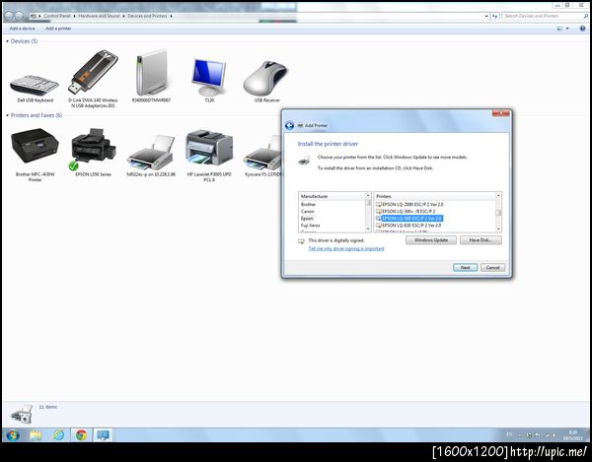Click the search magnifier icon
This screenshot has height=462, width=592.
(585, 16)
